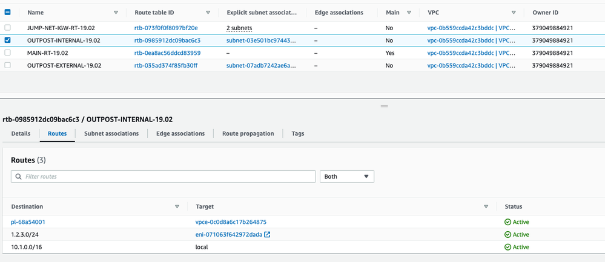Viewport: 605px width, 262px height.
Task: Click the external link icon beside eni-071063f642972dada
Action: [x=267, y=235]
